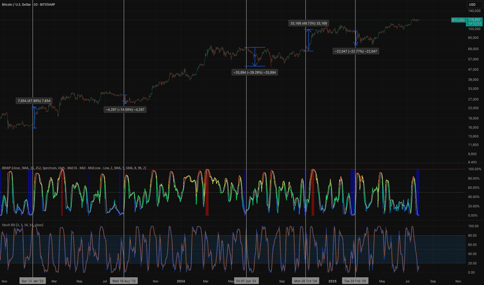Click the 20.00 Stoch RSI scale label
484x285 pixels.
(x=472, y=263)
